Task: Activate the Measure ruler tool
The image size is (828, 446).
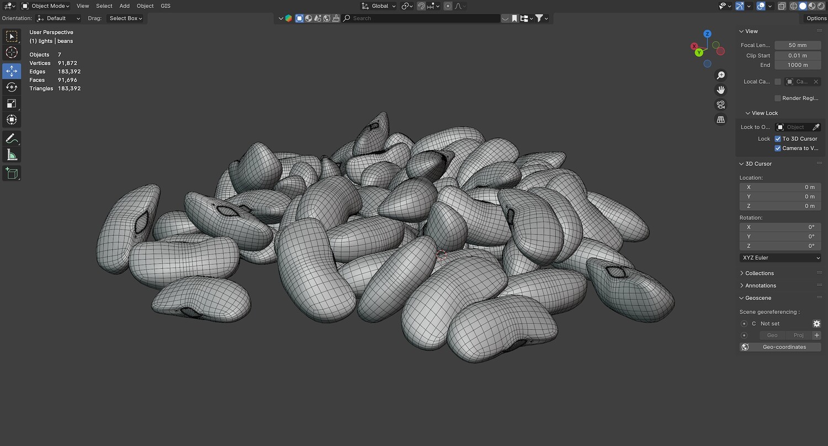Action: point(12,155)
